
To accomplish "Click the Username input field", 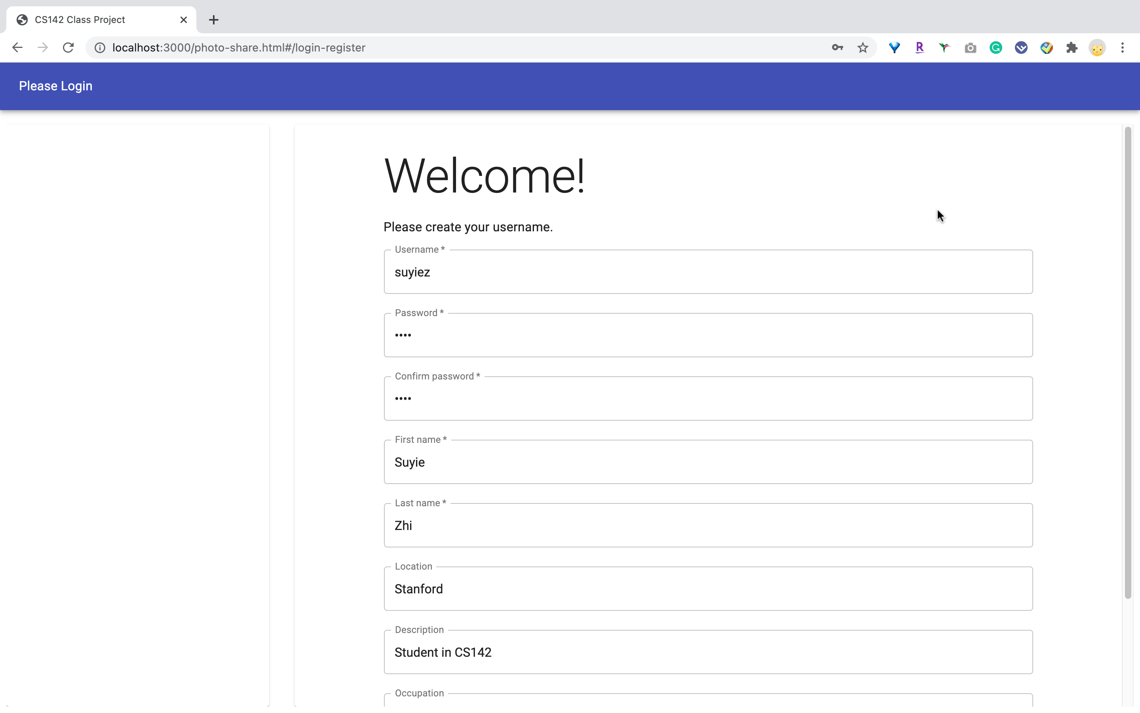I will tap(708, 272).
